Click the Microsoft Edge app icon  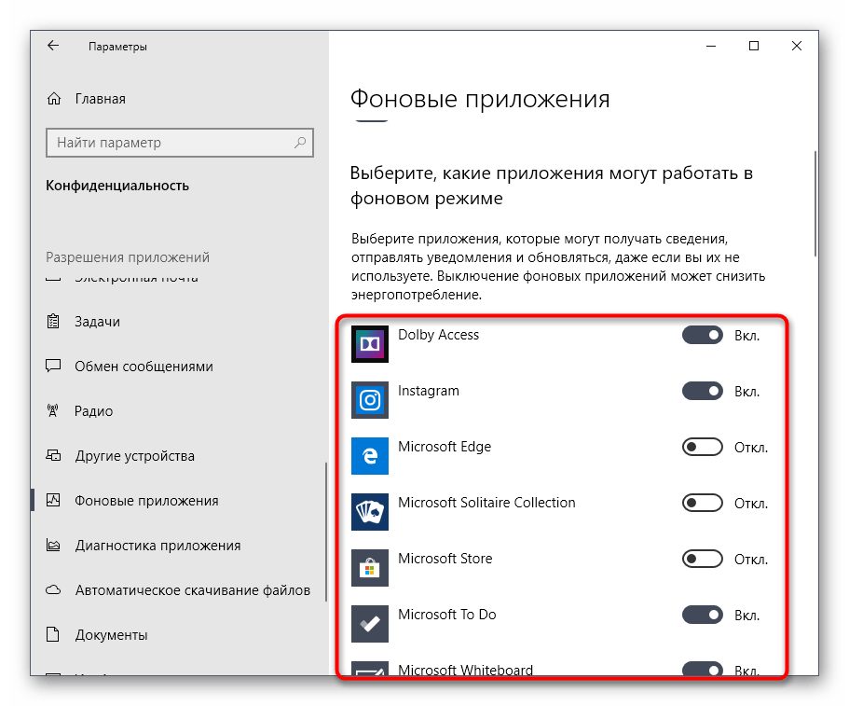pos(369,455)
